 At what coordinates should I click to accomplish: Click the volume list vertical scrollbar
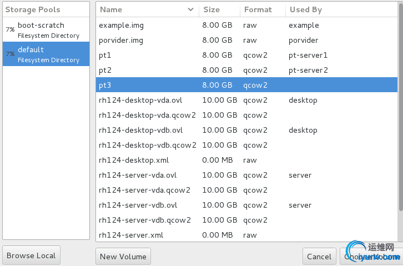click(x=401, y=111)
